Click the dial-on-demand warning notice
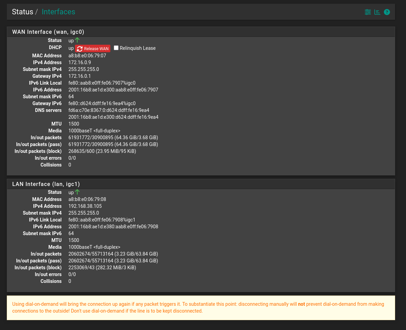Viewport: 406px width, 330px height. 201,307
